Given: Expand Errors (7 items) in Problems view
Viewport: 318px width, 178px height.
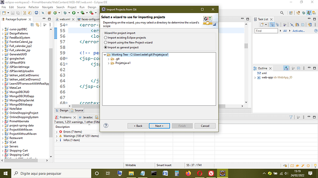Looking at the screenshot, I should point(57,132).
